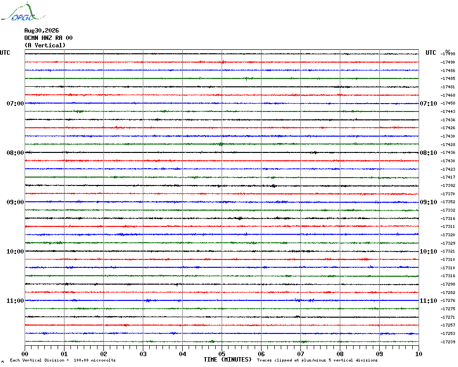
Task: Click the DC offset value -17298
Action: (x=448, y=284)
